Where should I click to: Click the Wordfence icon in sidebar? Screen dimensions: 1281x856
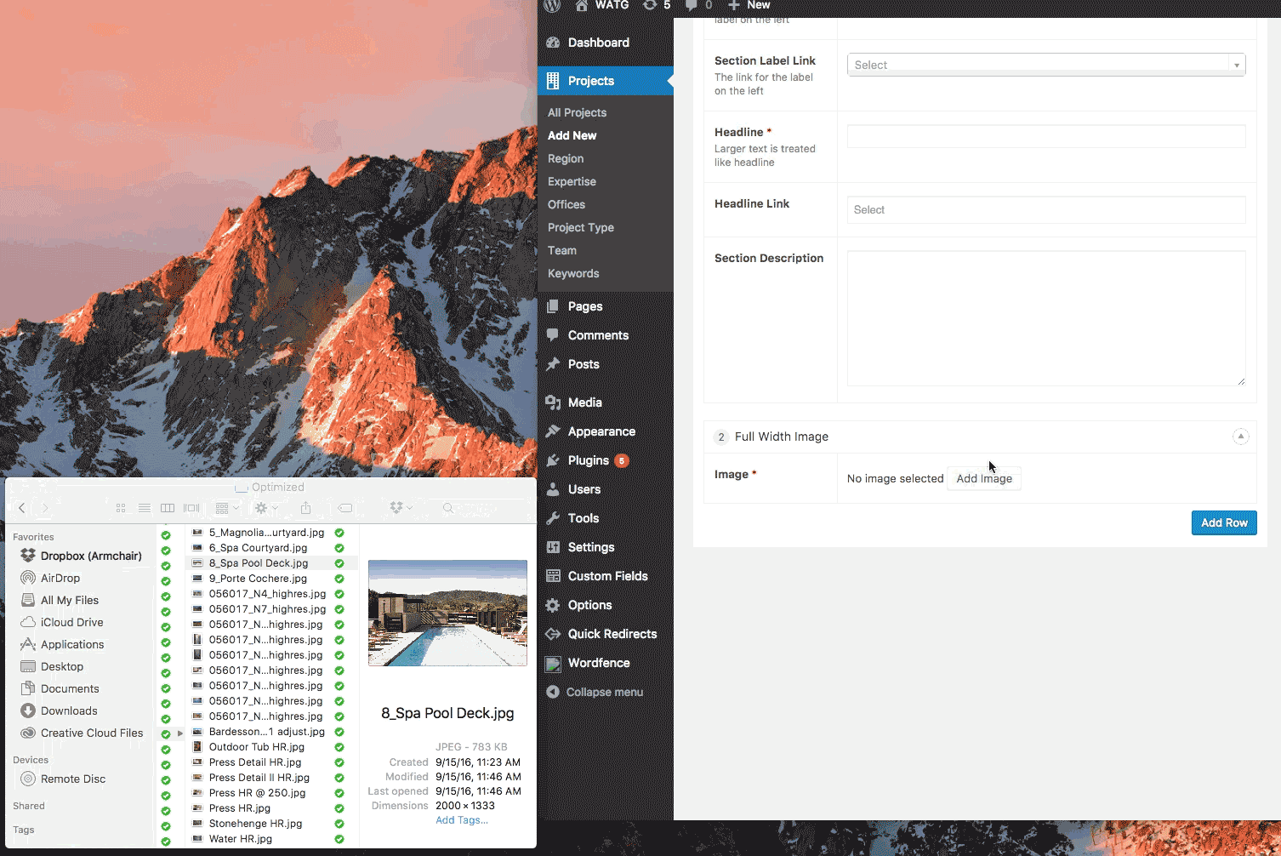553,664
